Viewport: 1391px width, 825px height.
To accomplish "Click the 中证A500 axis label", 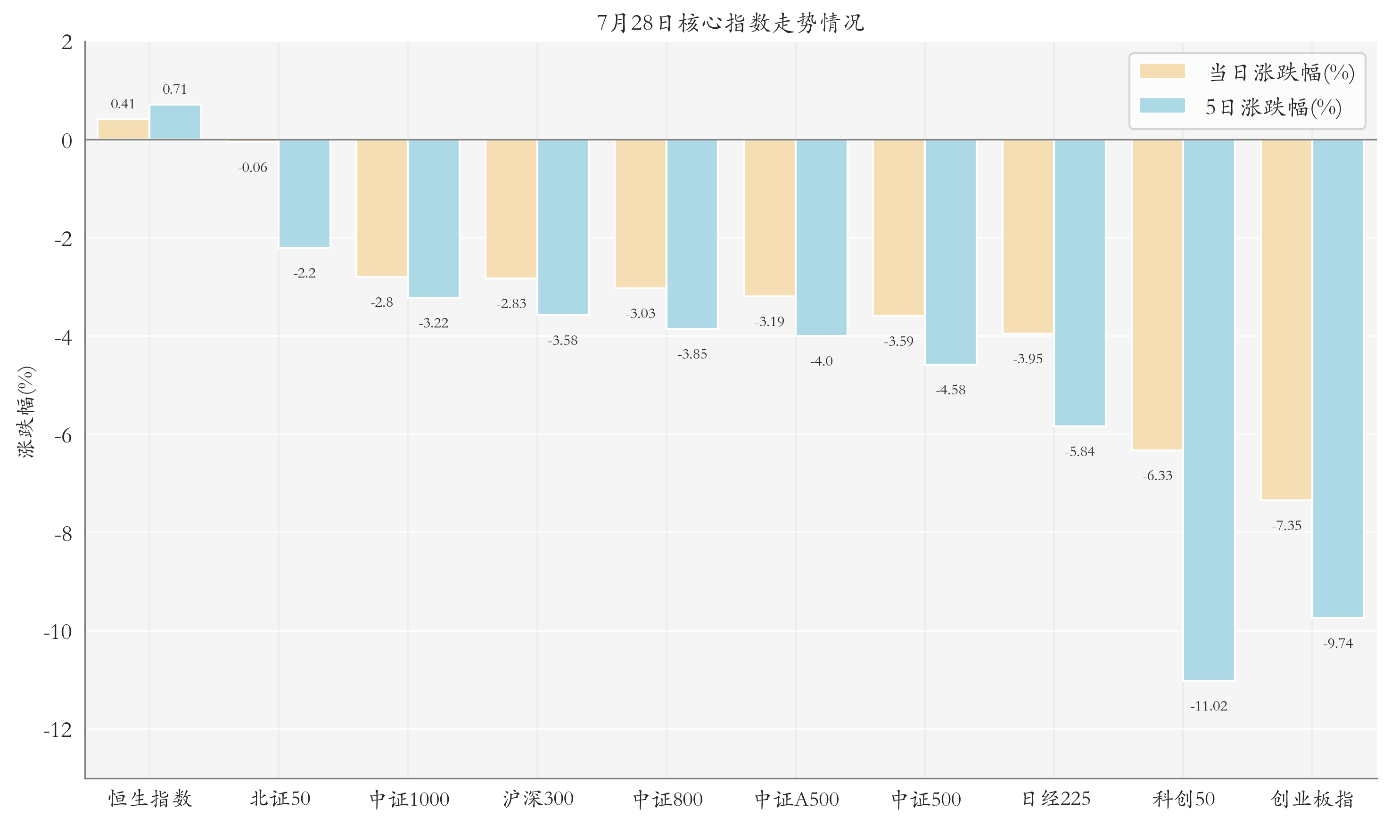I will 797,800.
